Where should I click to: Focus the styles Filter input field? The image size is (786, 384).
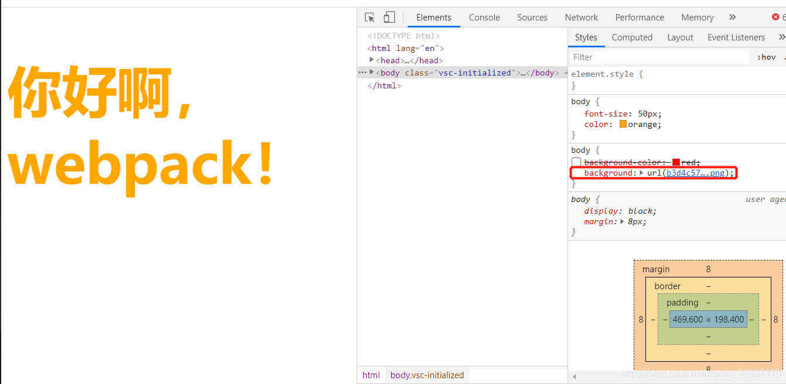pos(659,57)
